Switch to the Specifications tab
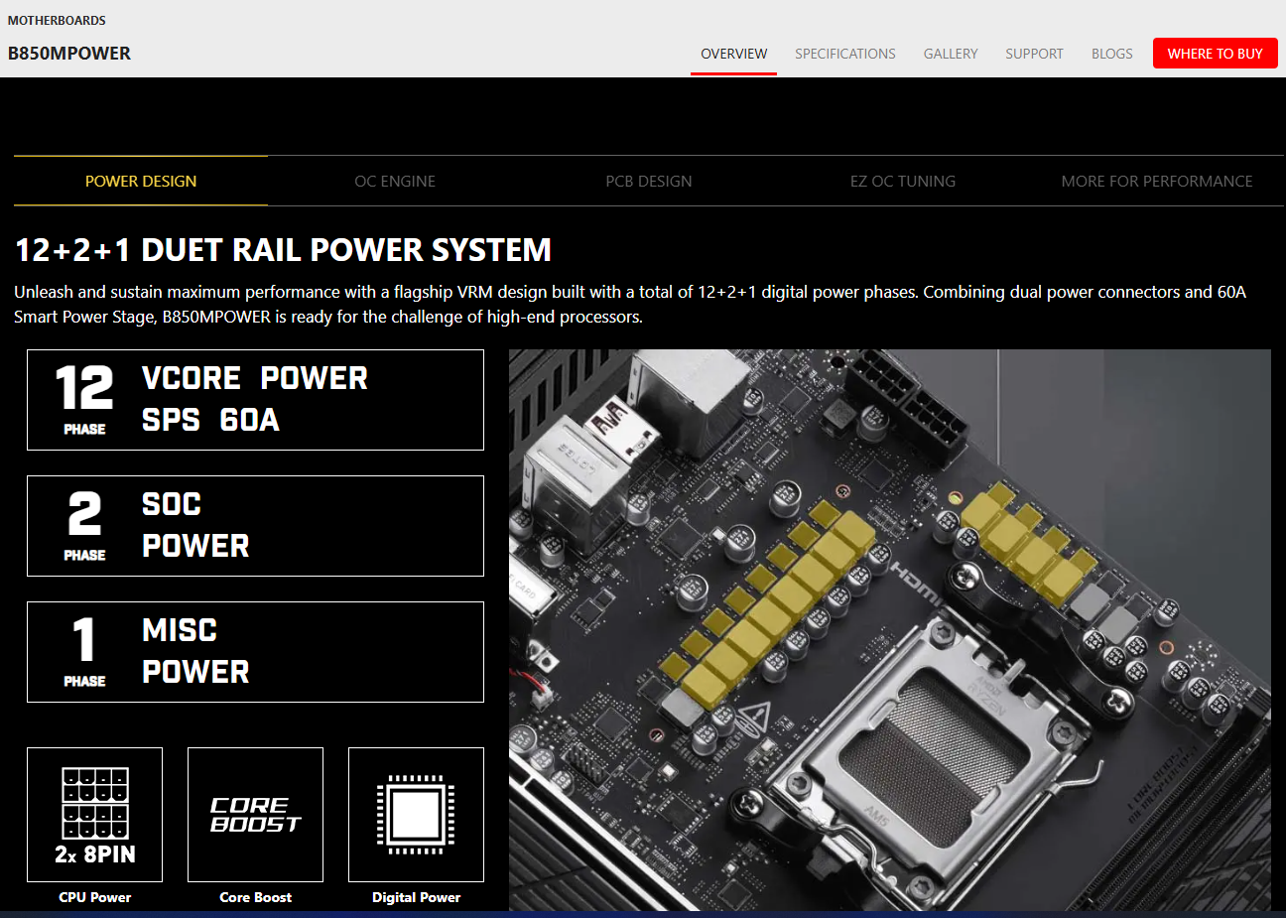The image size is (1286, 918). 845,54
